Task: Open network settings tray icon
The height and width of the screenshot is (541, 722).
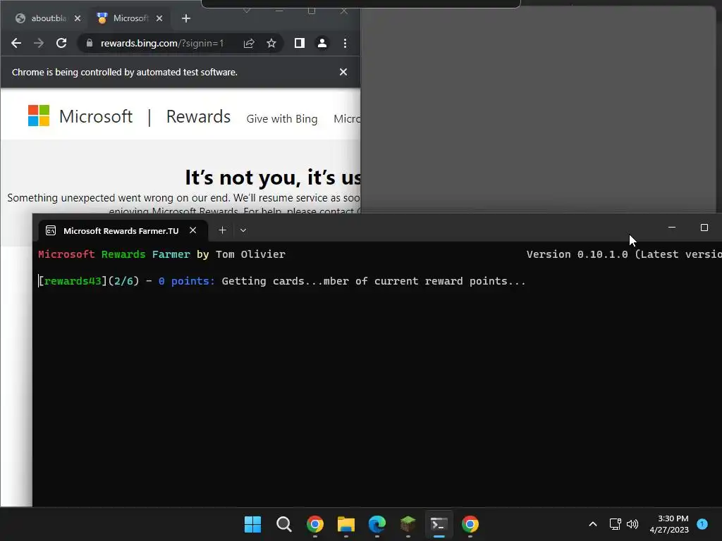Action: pyautogui.click(x=615, y=524)
